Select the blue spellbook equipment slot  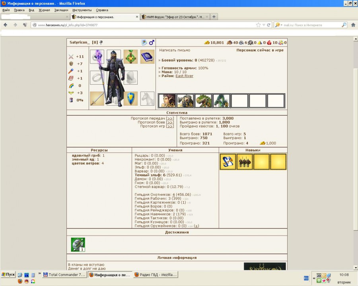click(147, 56)
